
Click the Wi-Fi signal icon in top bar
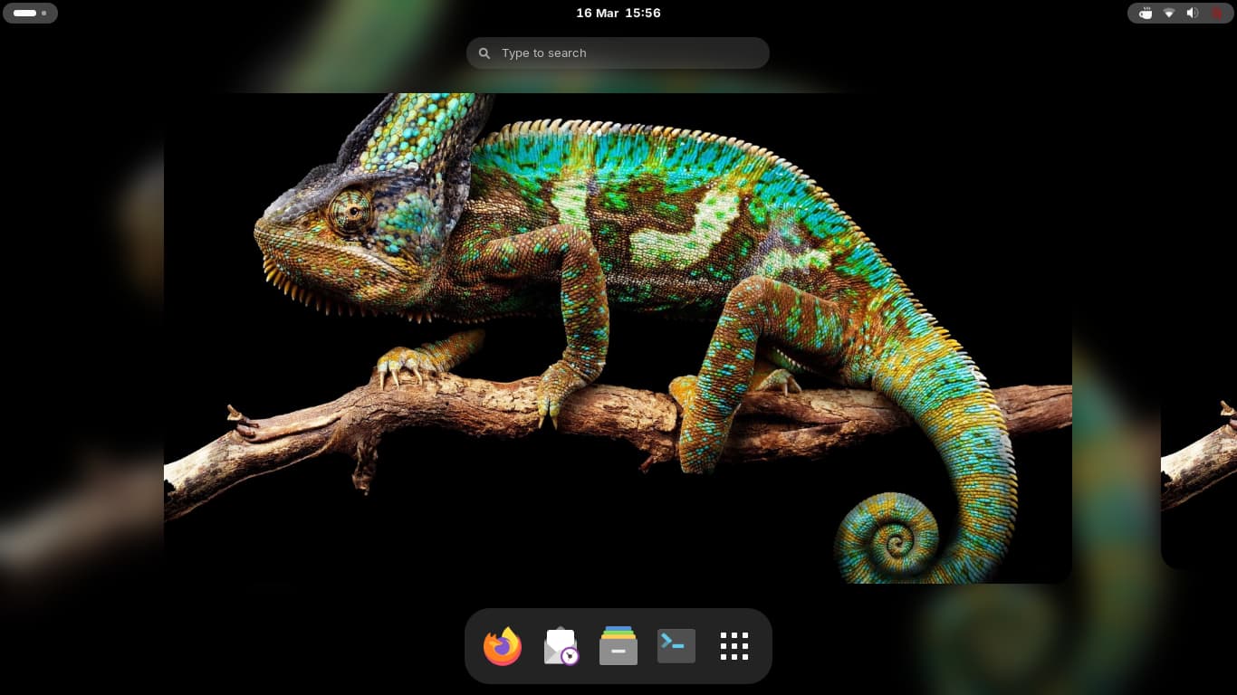click(1169, 13)
